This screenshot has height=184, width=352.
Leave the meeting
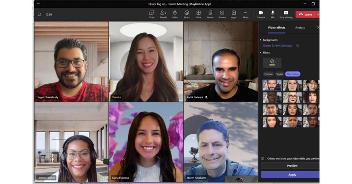pos(305,14)
